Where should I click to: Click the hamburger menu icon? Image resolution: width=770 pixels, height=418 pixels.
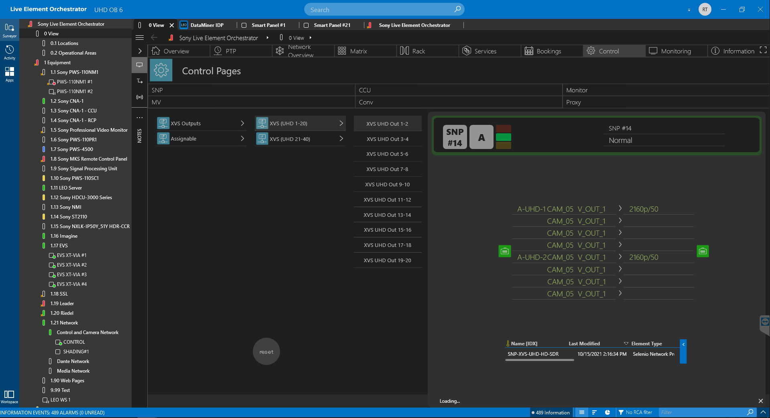pyautogui.click(x=140, y=38)
